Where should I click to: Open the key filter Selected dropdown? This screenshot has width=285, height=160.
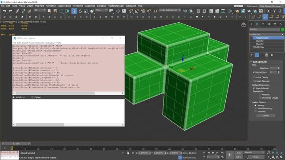tap(254, 152)
